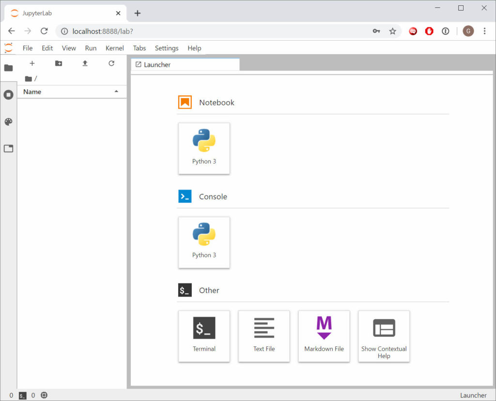
Task: Launch a Python 3 notebook
Action: click(204, 148)
